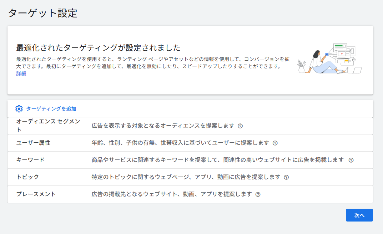Click the question mark icon in キーワード row
Viewport: 383px width, 234px height.
click(x=351, y=160)
